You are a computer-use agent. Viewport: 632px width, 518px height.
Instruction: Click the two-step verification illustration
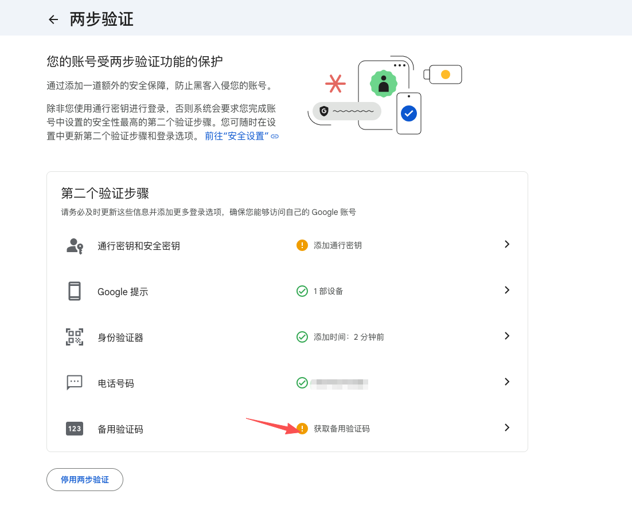[x=385, y=95]
